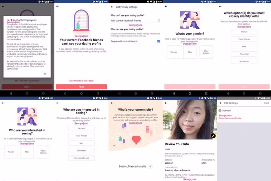
Task: Select Non-binary option
Action: [244, 61]
